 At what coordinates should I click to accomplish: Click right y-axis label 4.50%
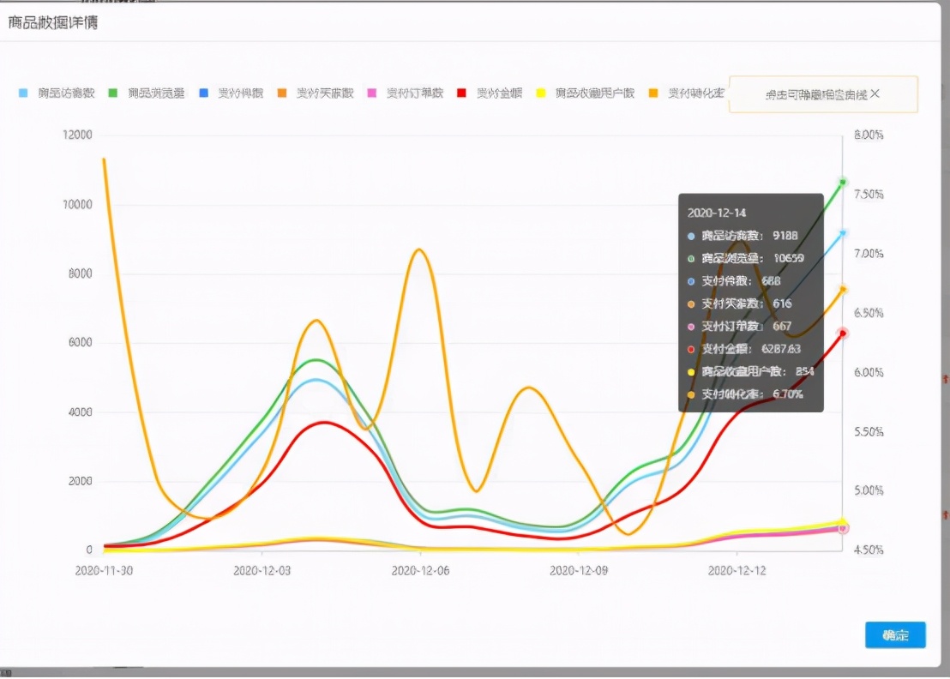869,550
